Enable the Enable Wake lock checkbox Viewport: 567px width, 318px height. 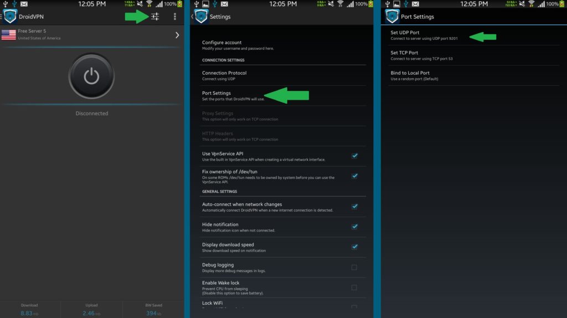(x=354, y=288)
